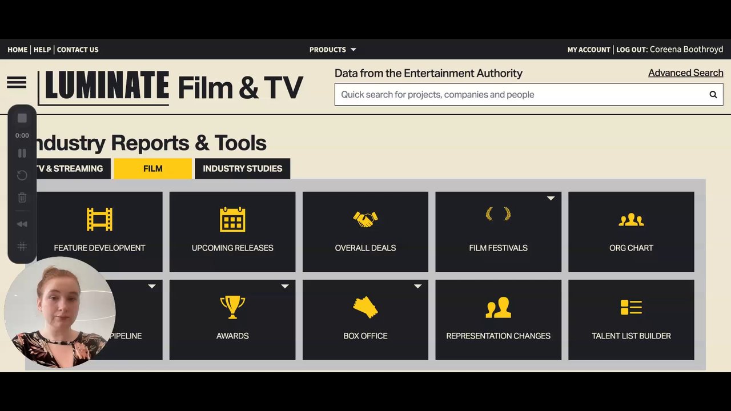Open the Box Office label
Viewport: 731px width, 411px height.
[365, 336]
